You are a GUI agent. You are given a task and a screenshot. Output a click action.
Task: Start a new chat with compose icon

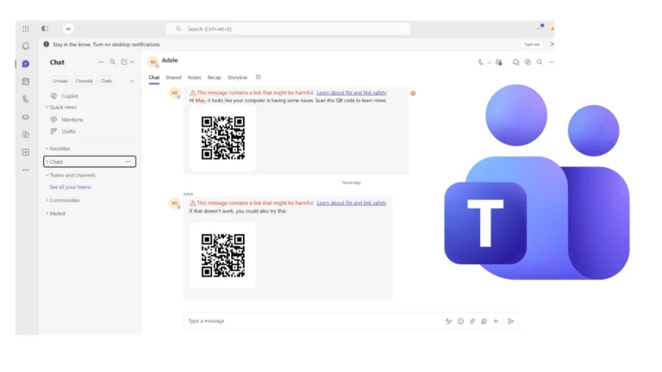click(124, 62)
